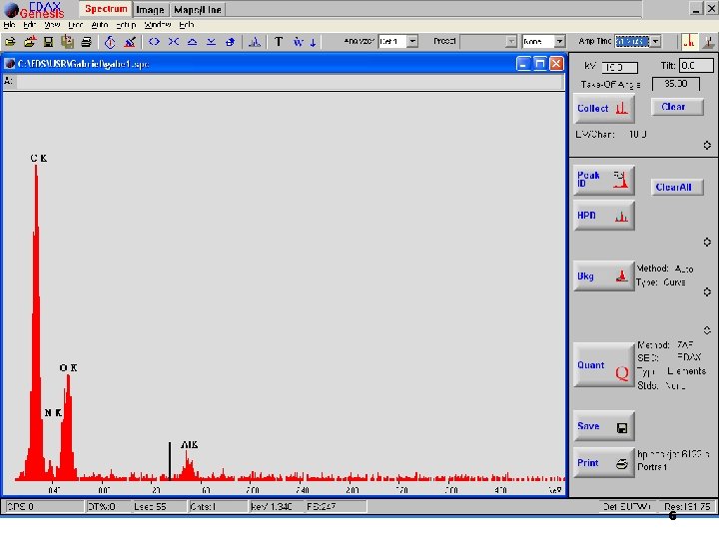Switch to the Spectrum tab
Screen dimensions: 719x539
point(106,9)
